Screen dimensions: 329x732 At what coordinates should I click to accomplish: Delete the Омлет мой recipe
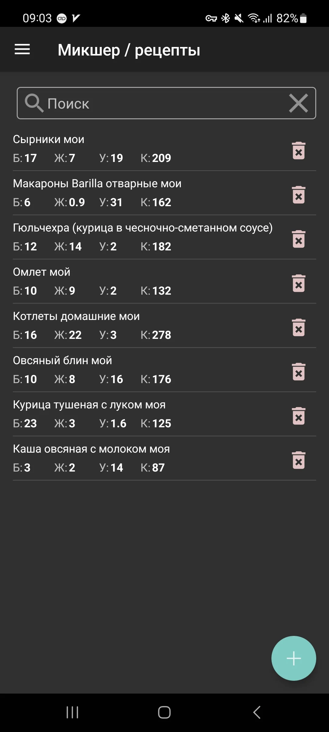tap(299, 283)
